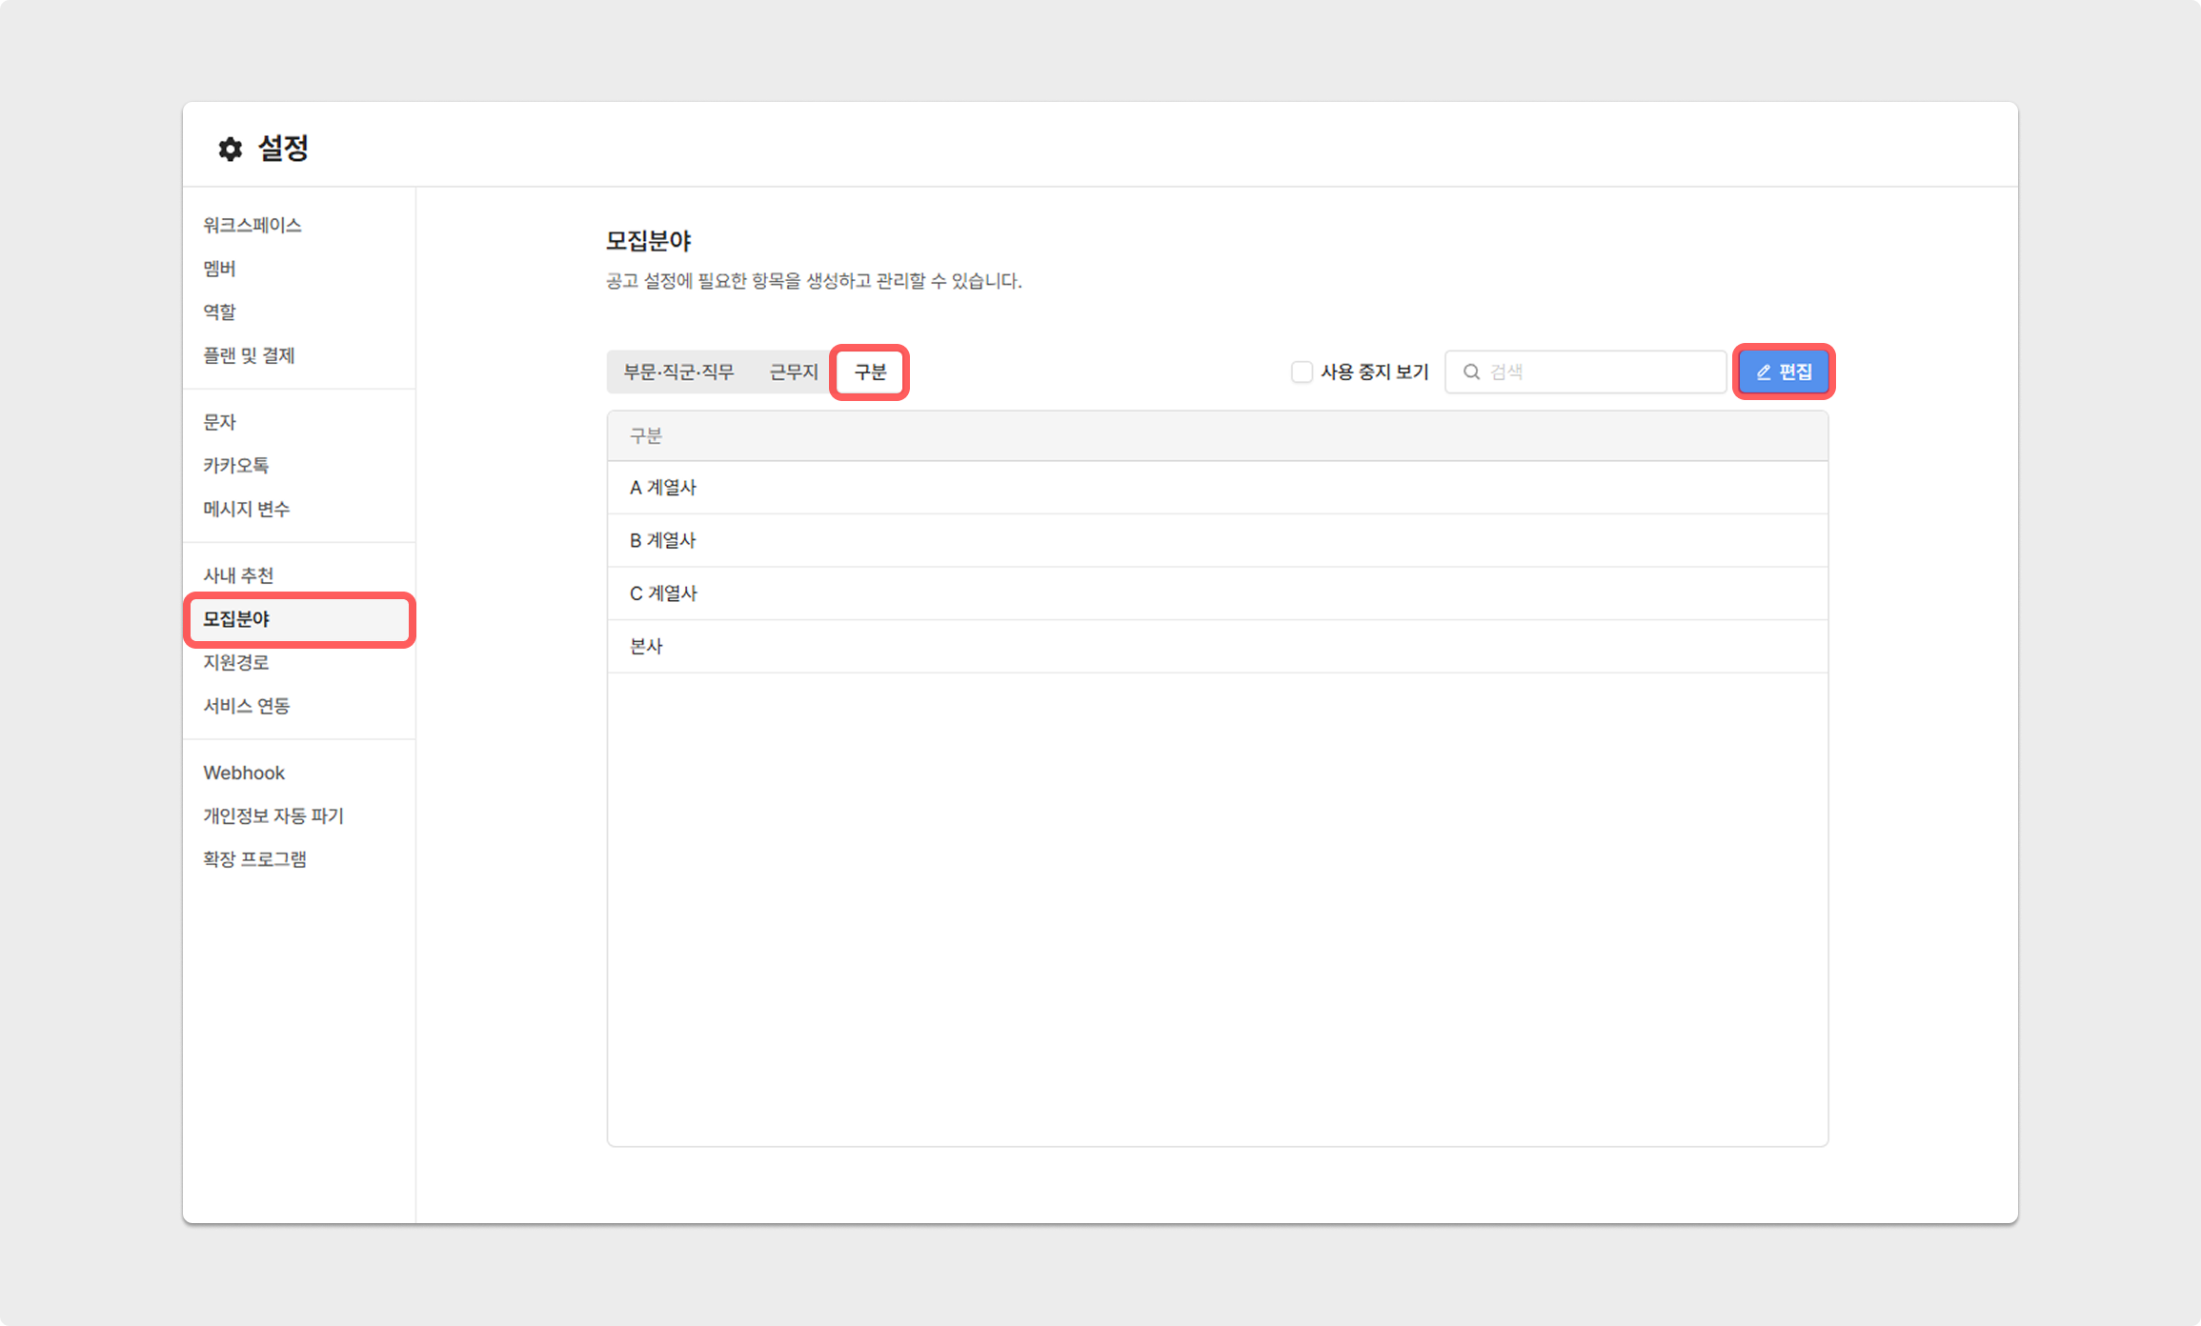Click the 구분 column header
This screenshot has width=2201, height=1326.
(x=645, y=436)
